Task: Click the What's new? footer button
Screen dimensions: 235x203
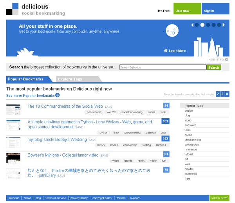Action: [x=219, y=198]
